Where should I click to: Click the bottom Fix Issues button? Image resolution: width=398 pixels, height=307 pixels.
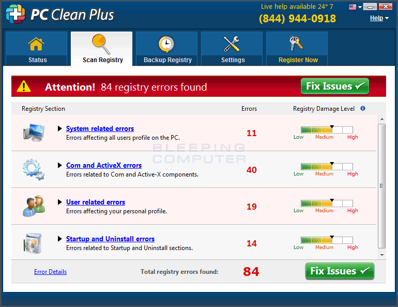click(340, 271)
